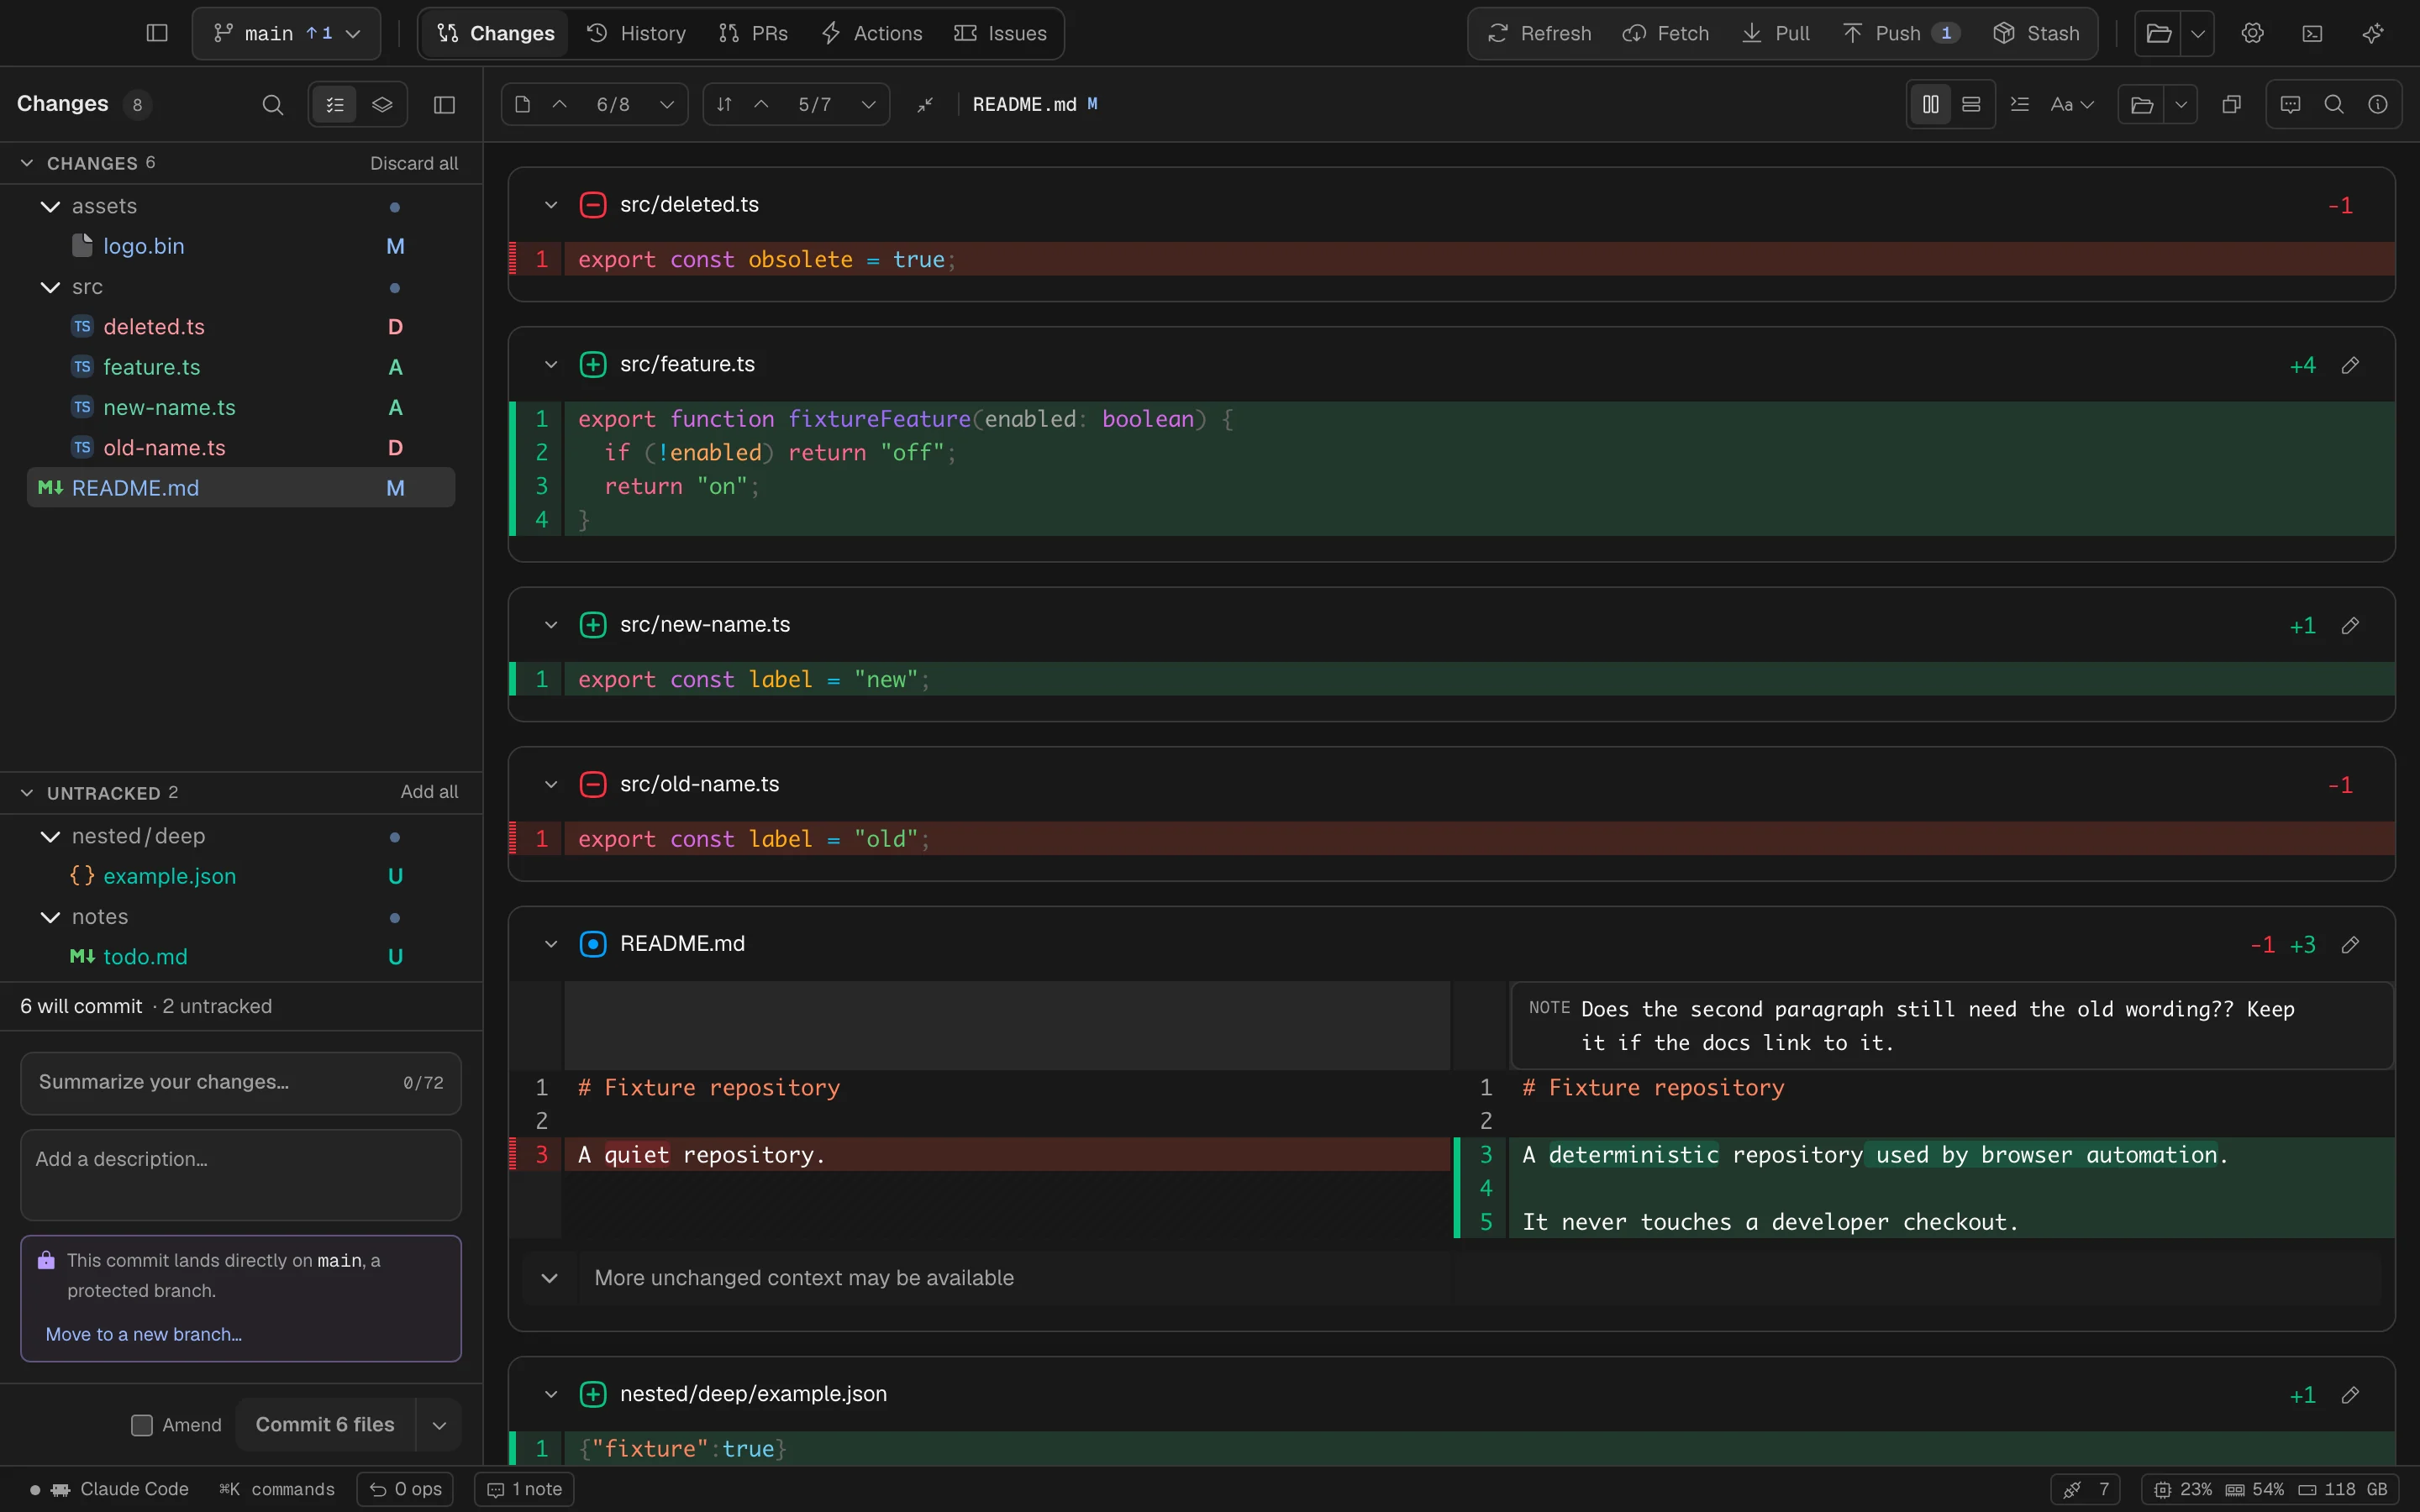Collapse all diffs icon
Screen dimensions: 2420x1512
coord(925,104)
